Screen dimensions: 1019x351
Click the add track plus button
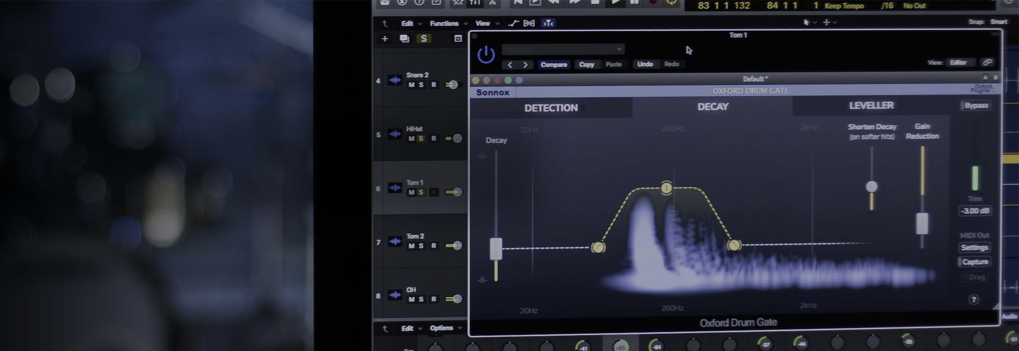point(385,39)
